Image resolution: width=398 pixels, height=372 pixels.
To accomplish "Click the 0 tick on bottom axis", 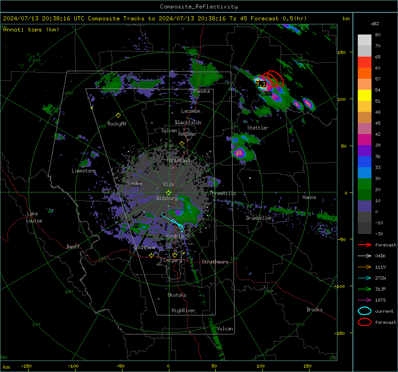I will pyautogui.click(x=168, y=366).
